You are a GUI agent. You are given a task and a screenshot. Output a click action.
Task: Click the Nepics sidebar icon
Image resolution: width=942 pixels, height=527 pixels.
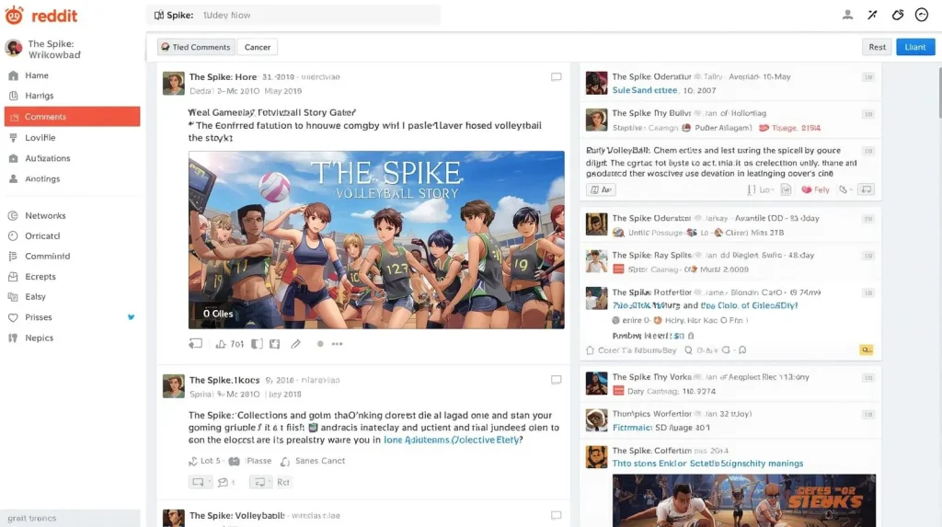point(13,338)
